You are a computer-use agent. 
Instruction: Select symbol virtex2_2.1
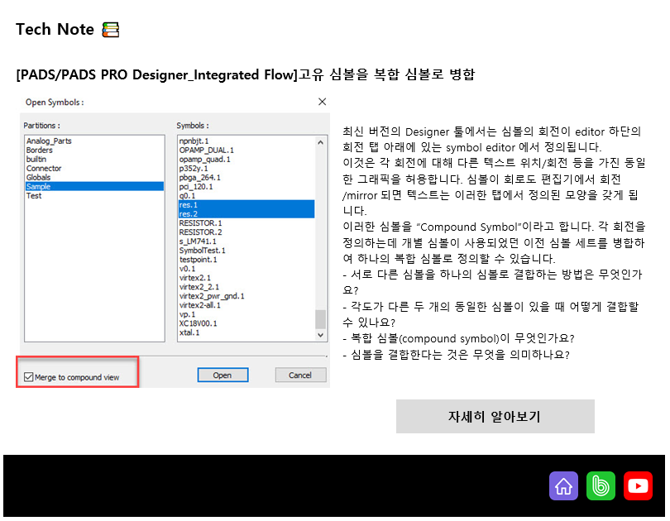[246, 286]
